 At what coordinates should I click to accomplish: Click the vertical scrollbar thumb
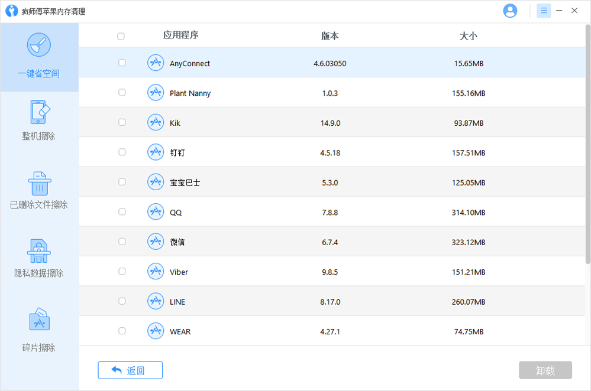point(587,144)
